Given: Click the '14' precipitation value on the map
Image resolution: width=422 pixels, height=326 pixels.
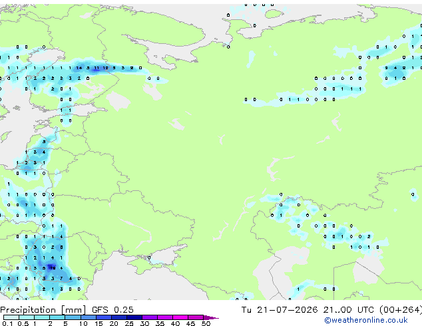Looking at the screenshot, I should [x=79, y=68].
